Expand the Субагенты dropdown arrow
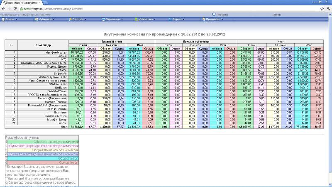 pyautogui.click(x=54, y=19)
